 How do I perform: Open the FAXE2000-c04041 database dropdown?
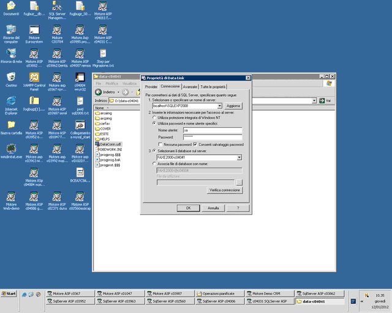tap(239, 158)
